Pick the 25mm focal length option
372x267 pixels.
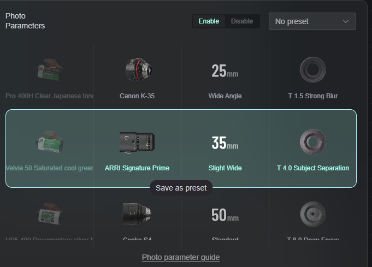click(225, 70)
